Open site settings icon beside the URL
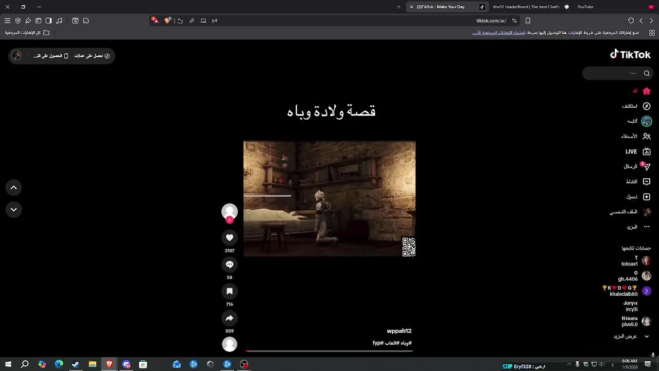The image size is (659, 371). [x=514, y=21]
